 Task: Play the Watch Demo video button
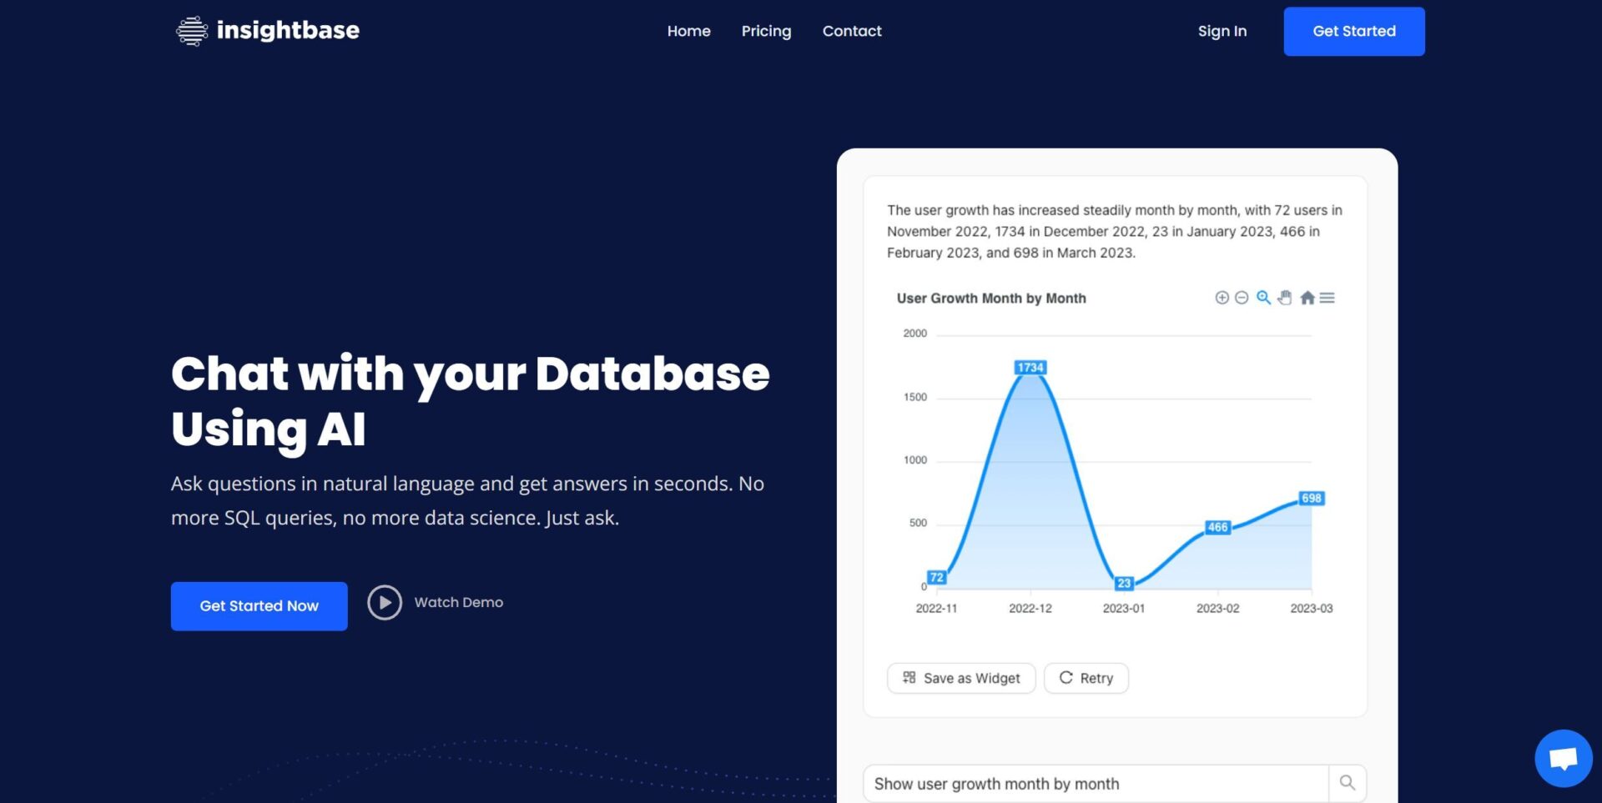[x=385, y=602]
